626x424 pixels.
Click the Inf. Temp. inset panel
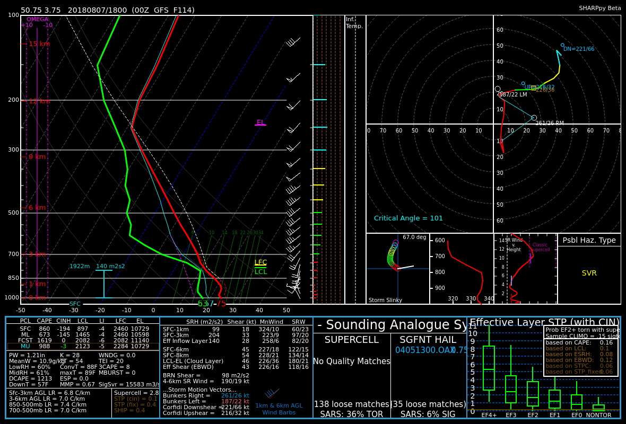click(355, 160)
